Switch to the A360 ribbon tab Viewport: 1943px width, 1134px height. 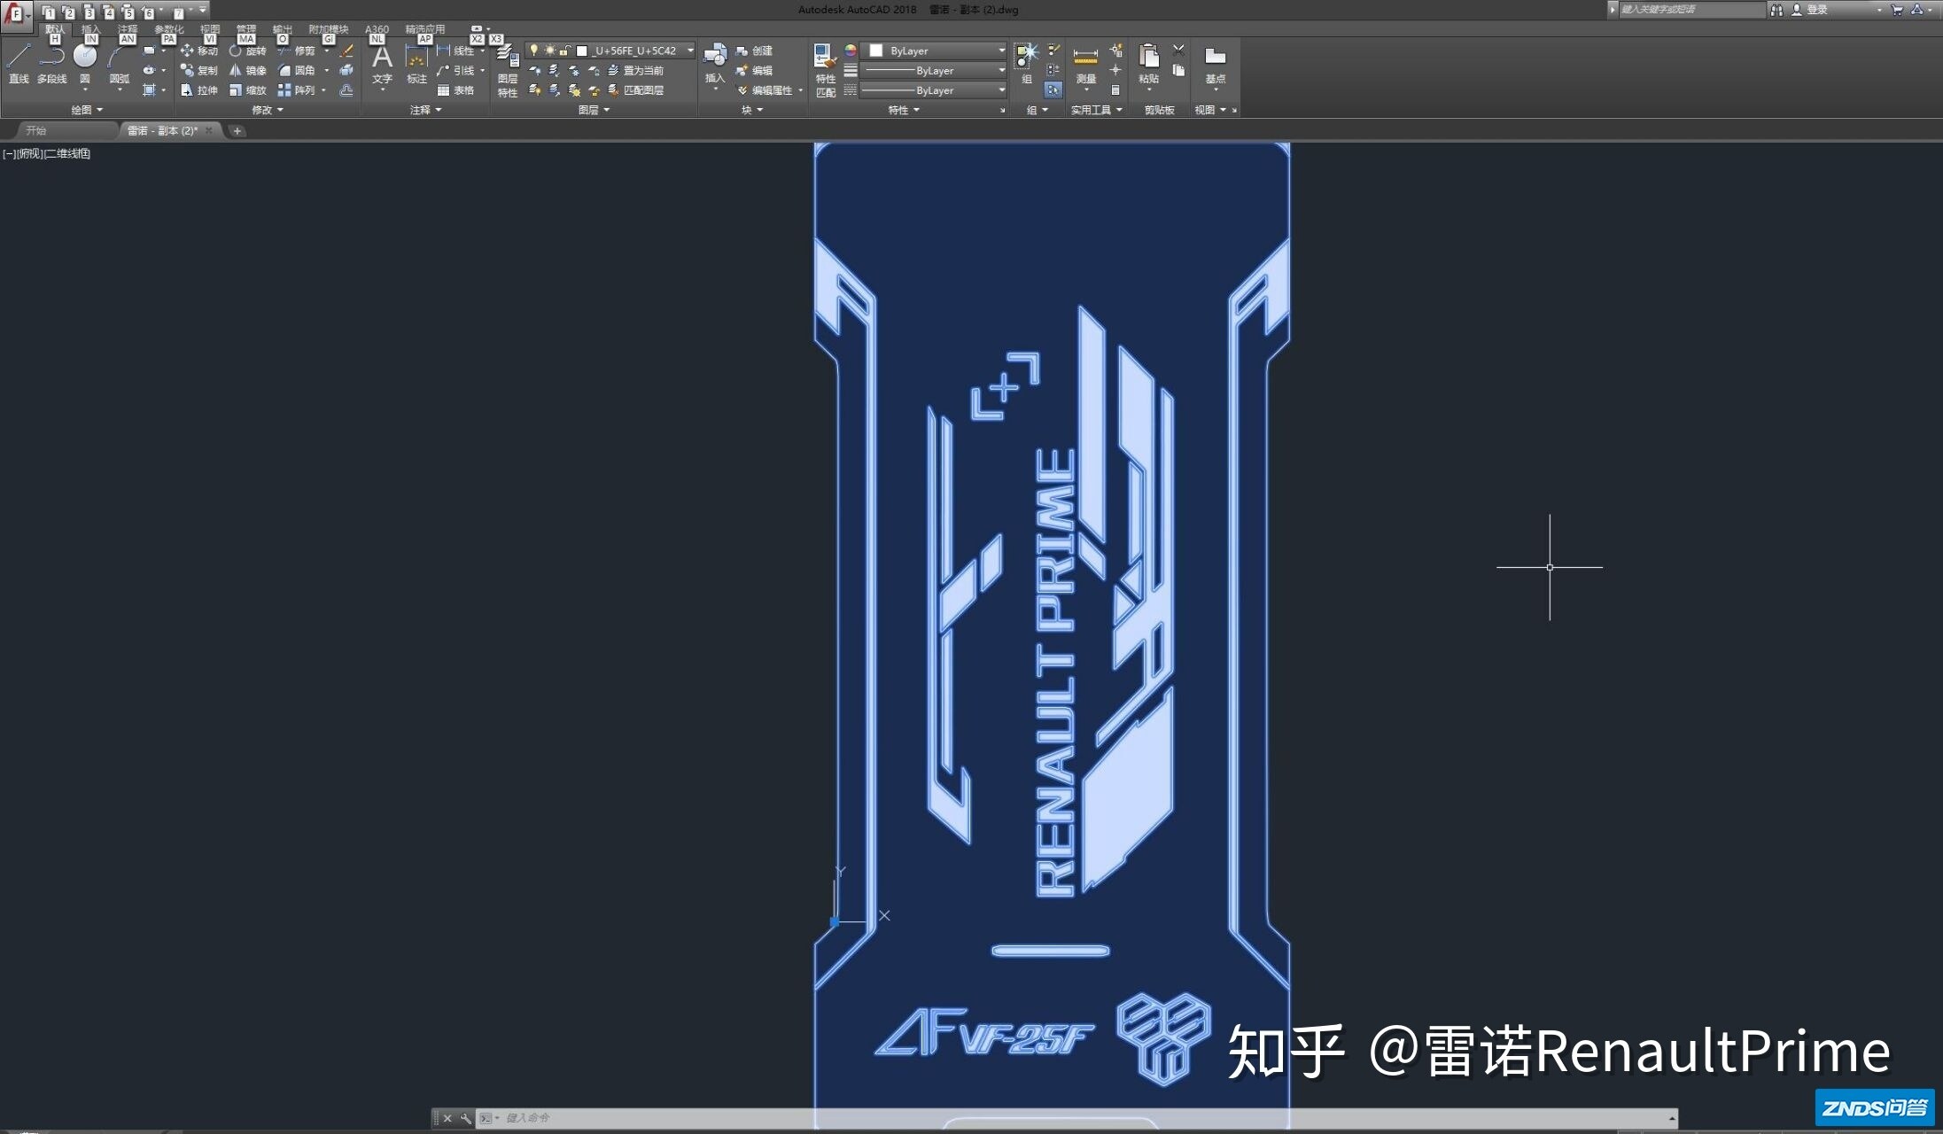(377, 29)
